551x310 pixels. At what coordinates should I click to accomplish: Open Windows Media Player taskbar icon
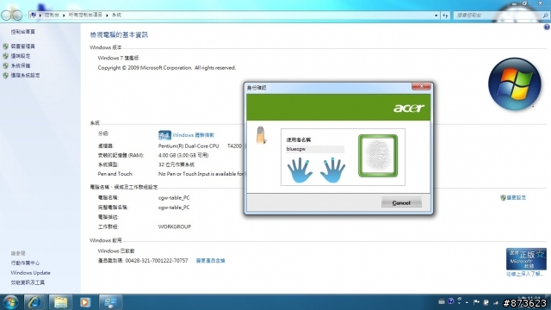point(84,302)
